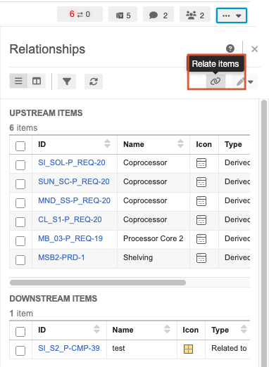Screen dimensions: 269x367
Task: Refresh the relationships list
Action: point(94,82)
